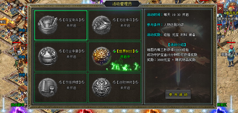Choose the 双倍押镖 scroll and hourglass icon

tap(48, 87)
